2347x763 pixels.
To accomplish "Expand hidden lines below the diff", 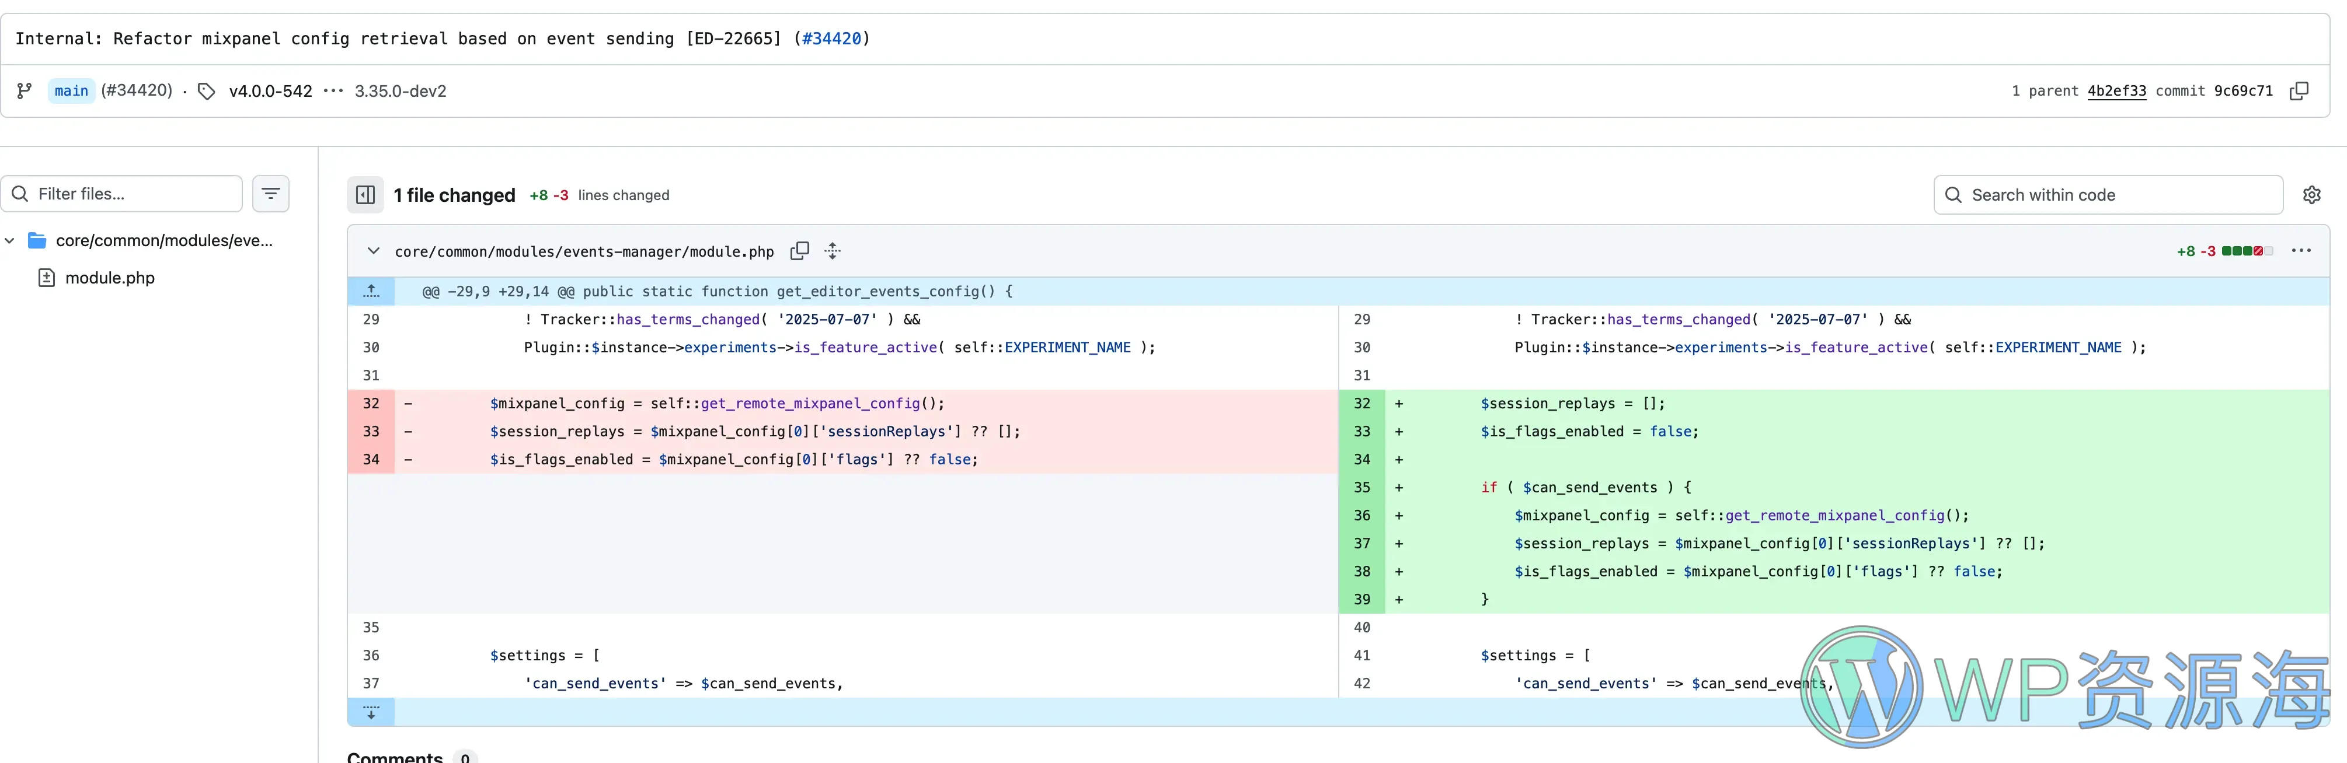I will [371, 712].
